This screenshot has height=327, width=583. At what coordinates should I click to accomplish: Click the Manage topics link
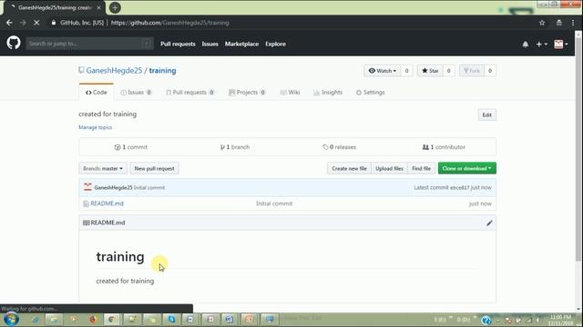(x=95, y=127)
